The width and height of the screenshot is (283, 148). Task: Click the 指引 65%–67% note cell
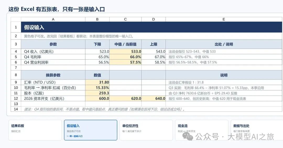point(224,57)
